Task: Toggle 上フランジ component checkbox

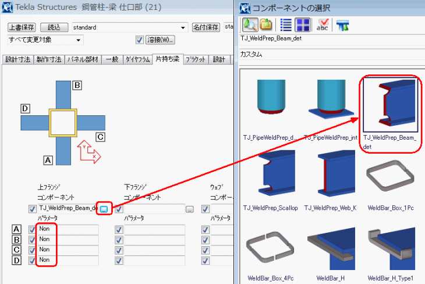Action: 33,209
